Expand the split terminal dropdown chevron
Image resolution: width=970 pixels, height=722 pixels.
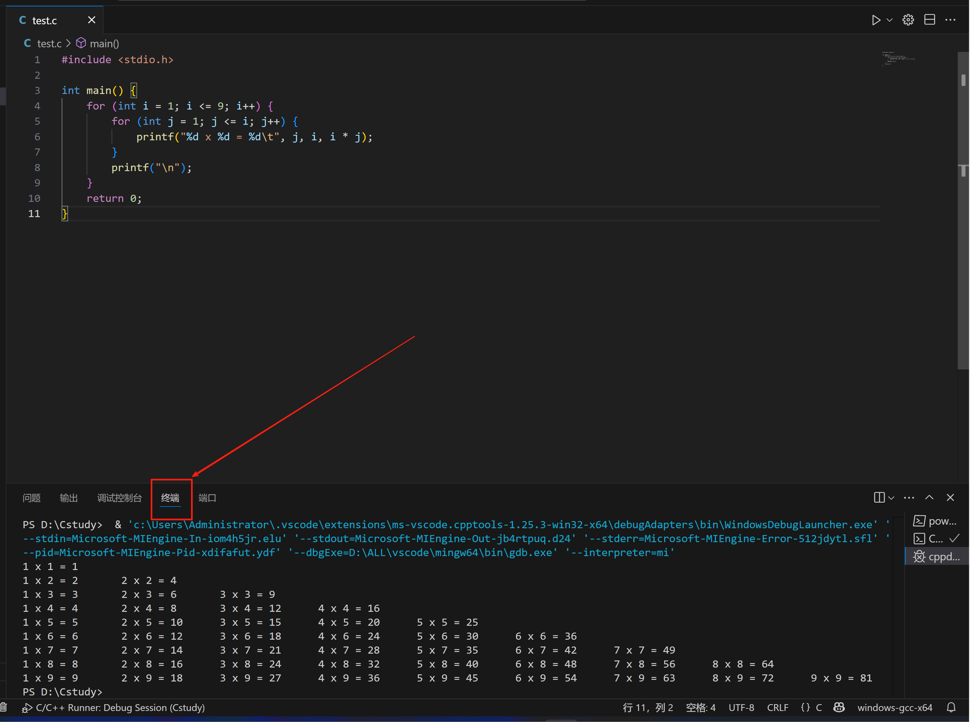point(891,497)
